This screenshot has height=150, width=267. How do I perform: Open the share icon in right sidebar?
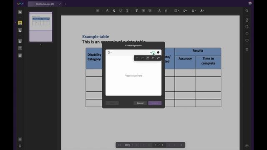coord(247,33)
